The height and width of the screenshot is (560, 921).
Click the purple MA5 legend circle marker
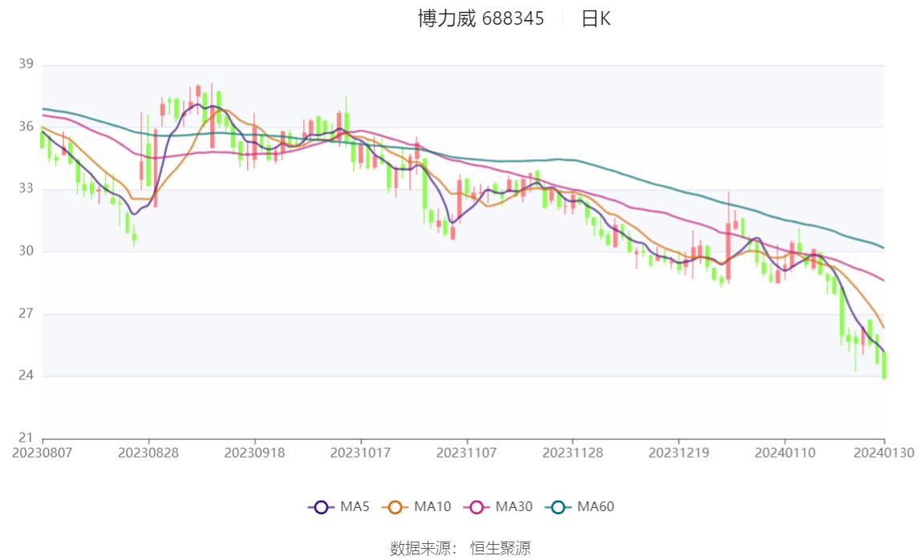pyautogui.click(x=321, y=507)
